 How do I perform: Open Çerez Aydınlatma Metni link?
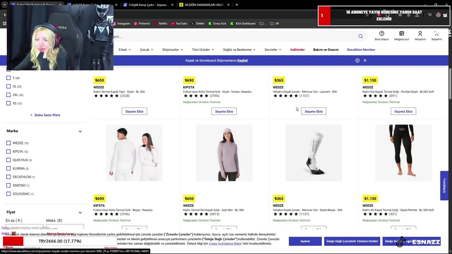[x=225, y=243]
